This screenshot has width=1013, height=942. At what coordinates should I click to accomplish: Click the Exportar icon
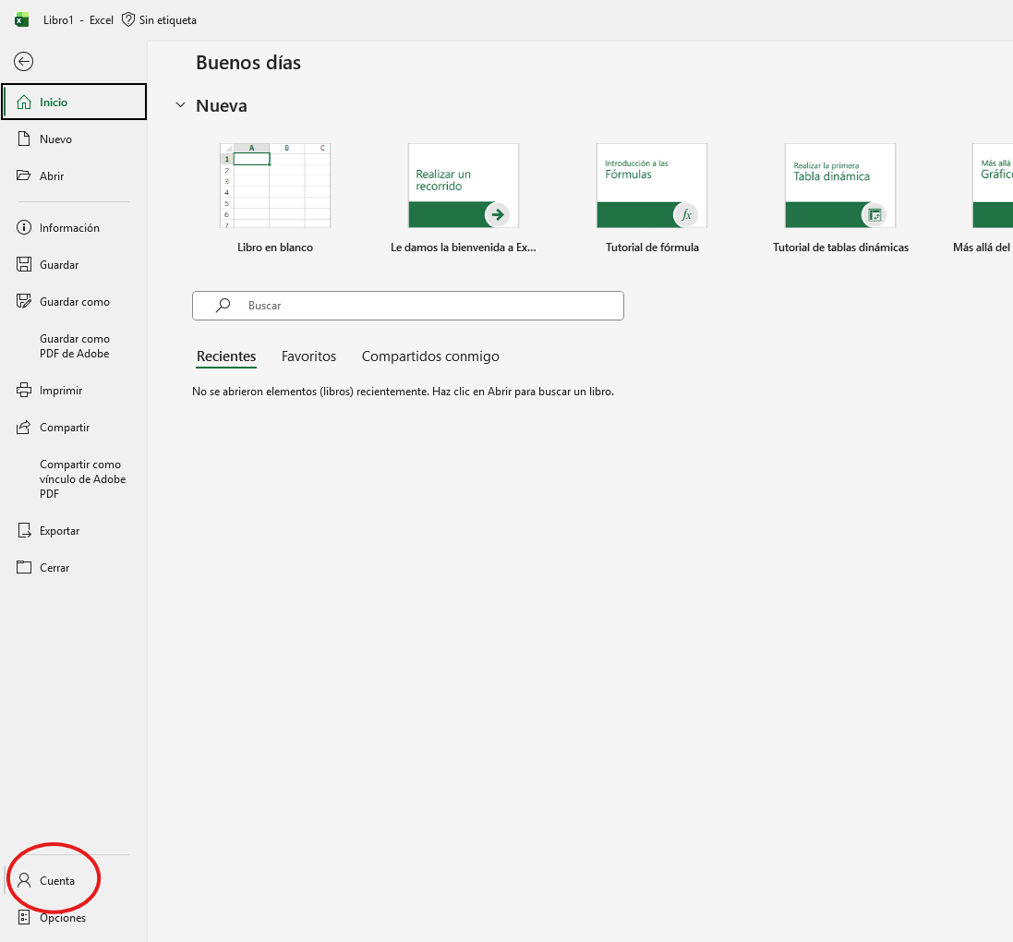point(24,531)
